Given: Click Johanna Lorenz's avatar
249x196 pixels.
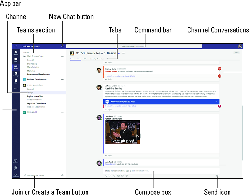Looking at the screenshot, I should [x=99, y=87].
